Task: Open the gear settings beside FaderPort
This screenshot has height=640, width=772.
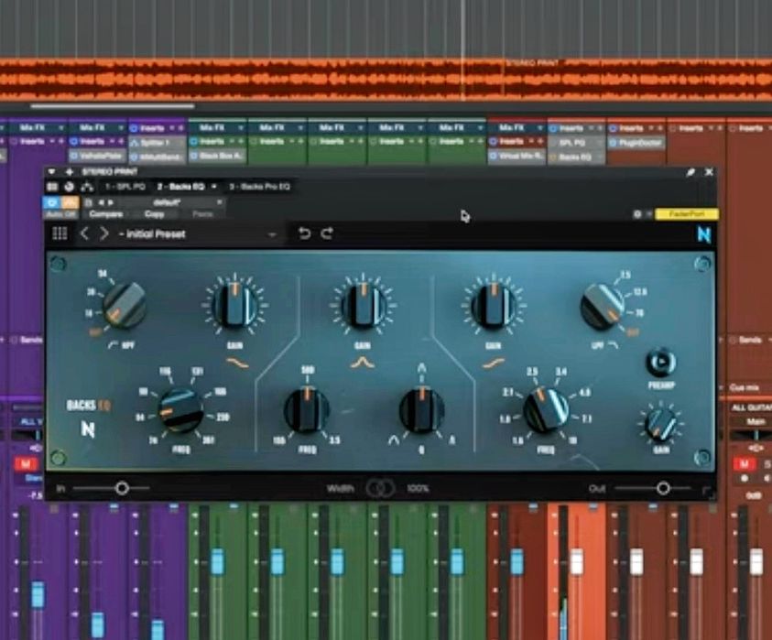Action: point(637,214)
